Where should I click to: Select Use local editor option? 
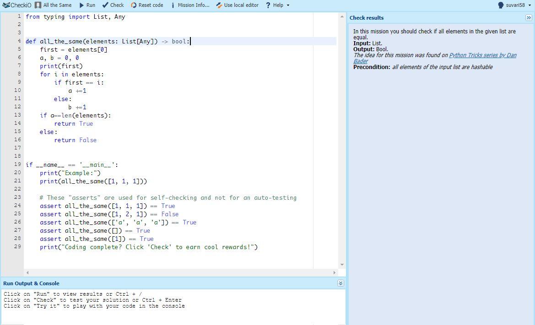(241, 5)
